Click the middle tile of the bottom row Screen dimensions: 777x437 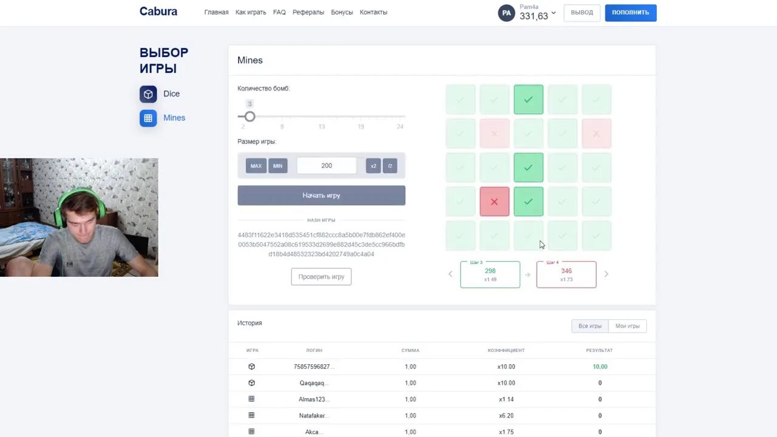(528, 235)
